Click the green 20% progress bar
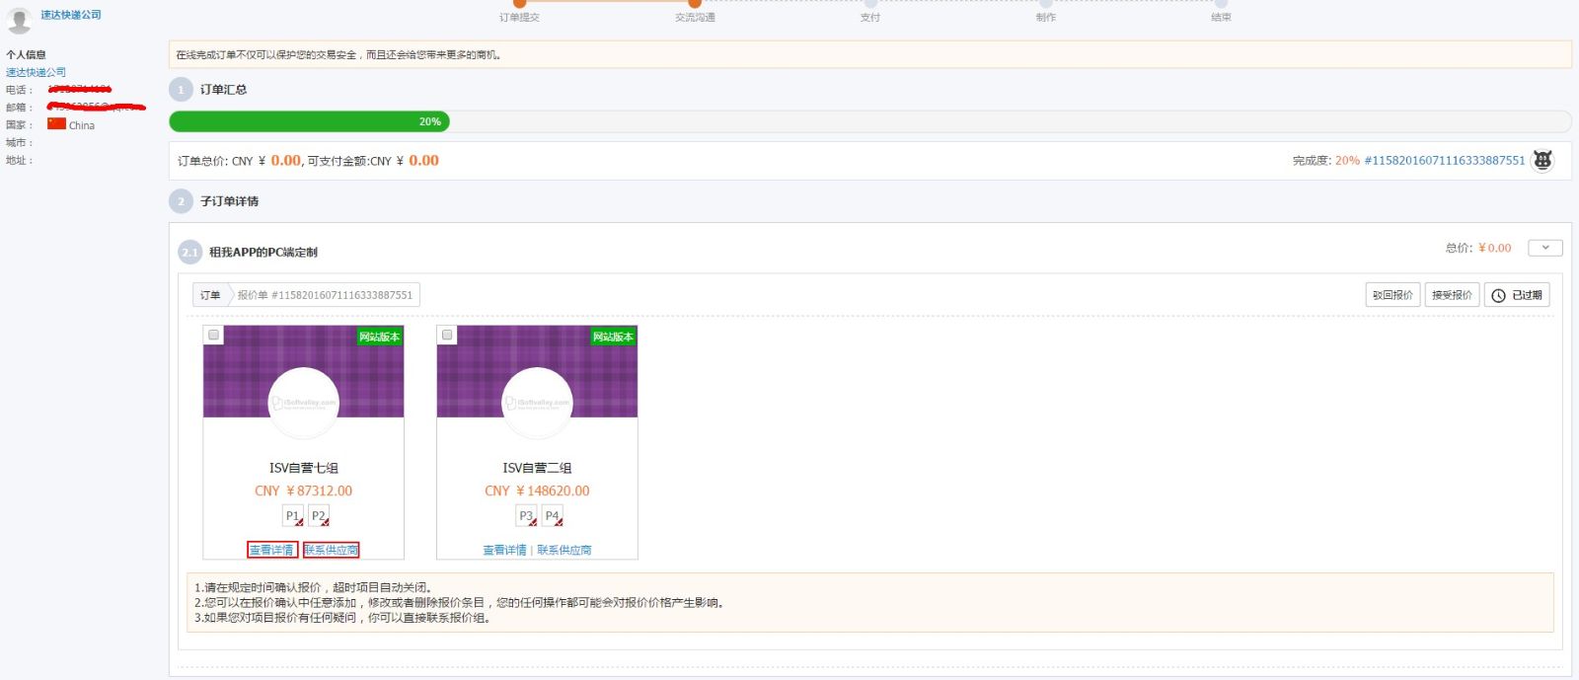This screenshot has height=680, width=1579. 309,121
